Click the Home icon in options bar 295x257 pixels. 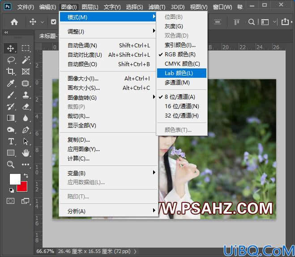pos(14,22)
